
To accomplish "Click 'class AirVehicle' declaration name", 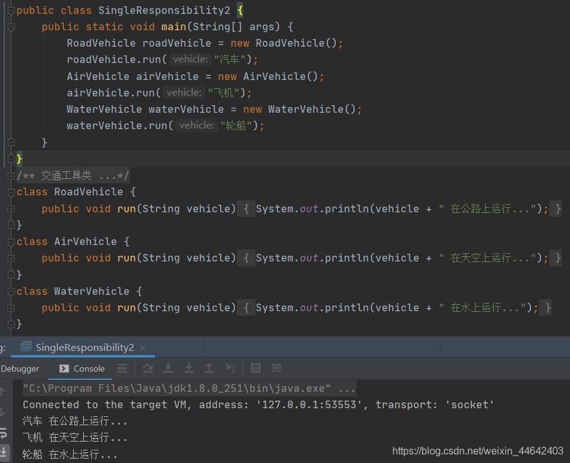I will click(x=86, y=241).
